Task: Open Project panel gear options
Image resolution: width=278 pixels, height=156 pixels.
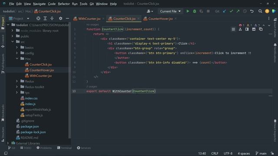Action: pos(61,18)
